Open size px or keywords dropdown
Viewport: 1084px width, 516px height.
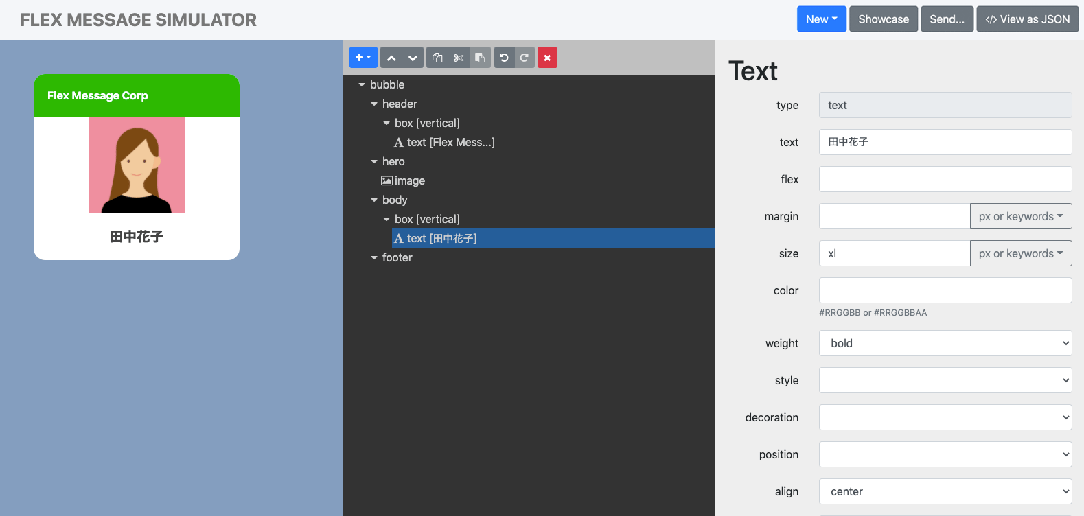tap(1020, 253)
